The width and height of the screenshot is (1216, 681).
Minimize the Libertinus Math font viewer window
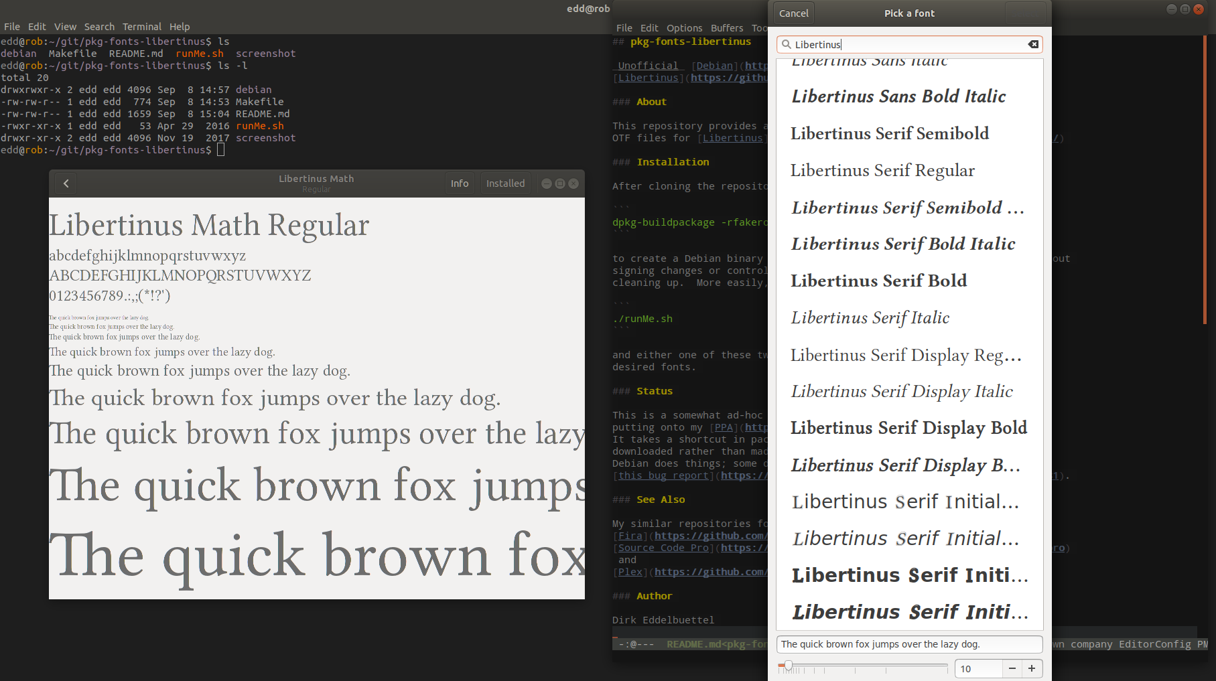(x=547, y=183)
